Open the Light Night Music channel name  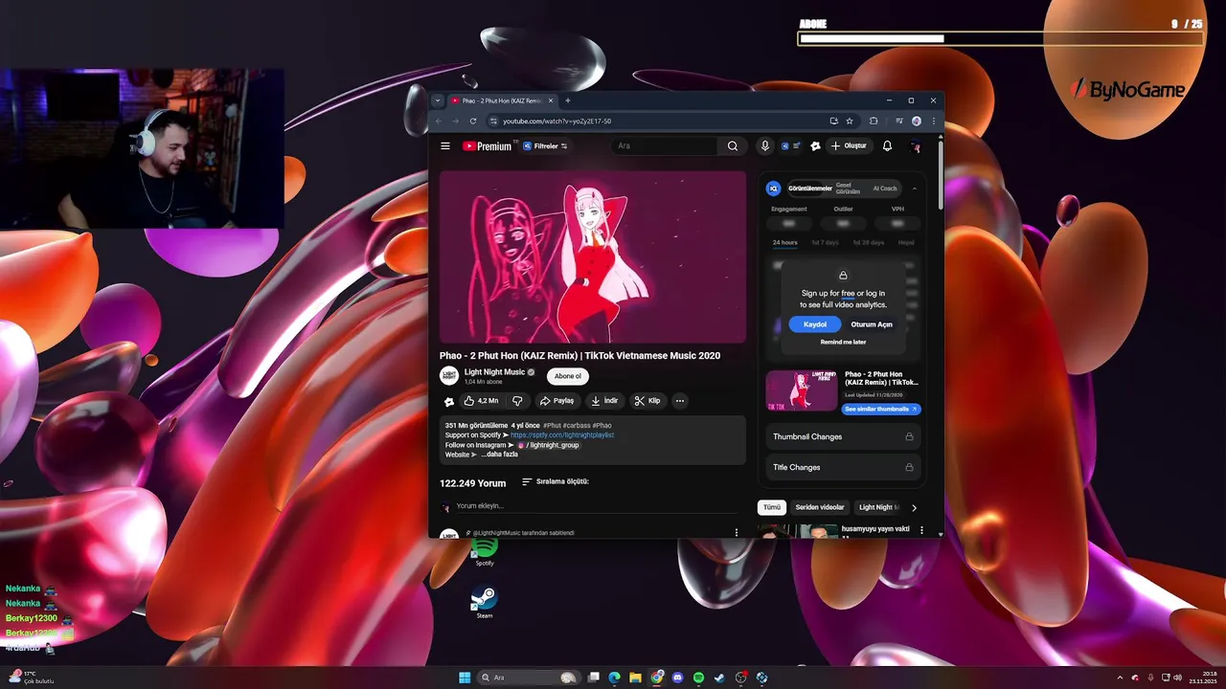(494, 372)
